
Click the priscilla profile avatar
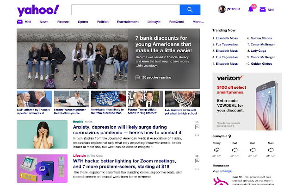pyautogui.click(x=222, y=9)
